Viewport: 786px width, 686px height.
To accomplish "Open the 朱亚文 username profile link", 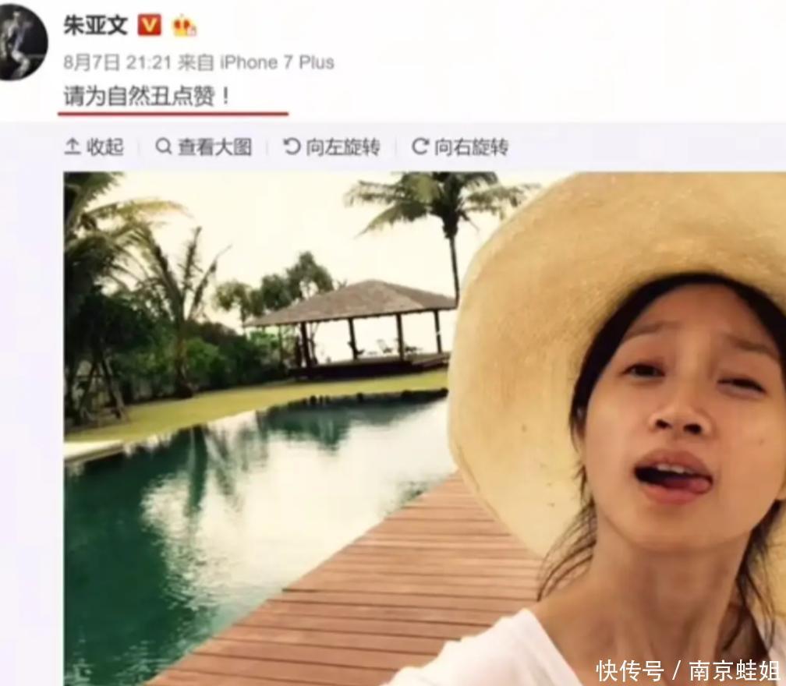I will (x=96, y=25).
